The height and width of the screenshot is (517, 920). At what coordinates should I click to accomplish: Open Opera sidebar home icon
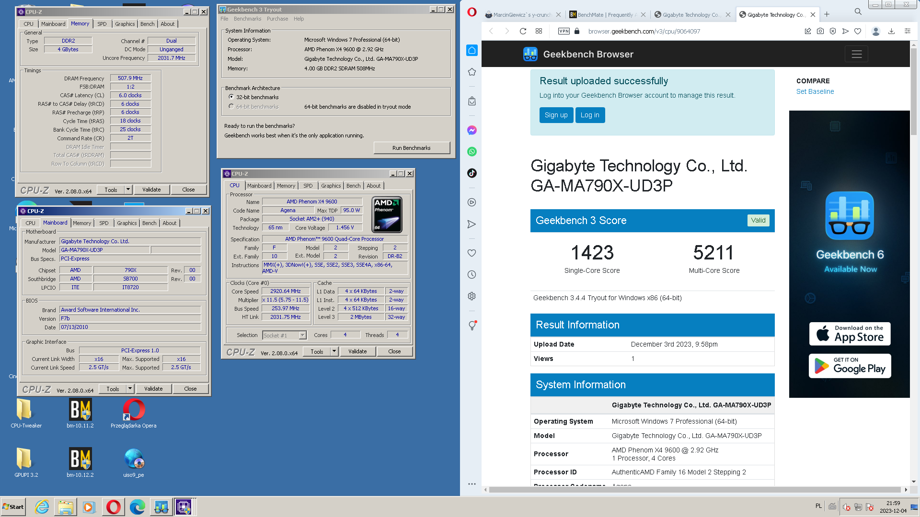[x=472, y=51]
